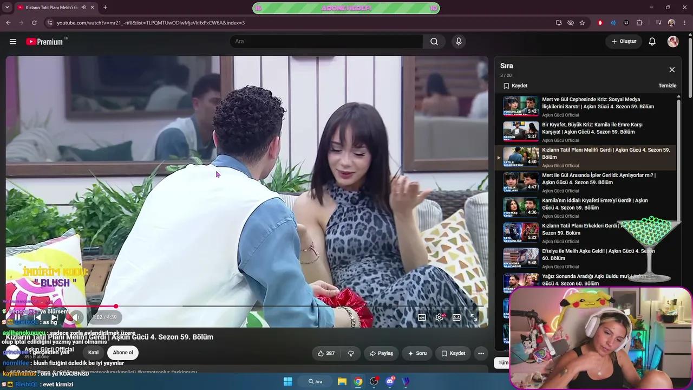This screenshot has height=390, width=693.
Task: Open the browser extensions puzzle icon
Action: (x=639, y=23)
